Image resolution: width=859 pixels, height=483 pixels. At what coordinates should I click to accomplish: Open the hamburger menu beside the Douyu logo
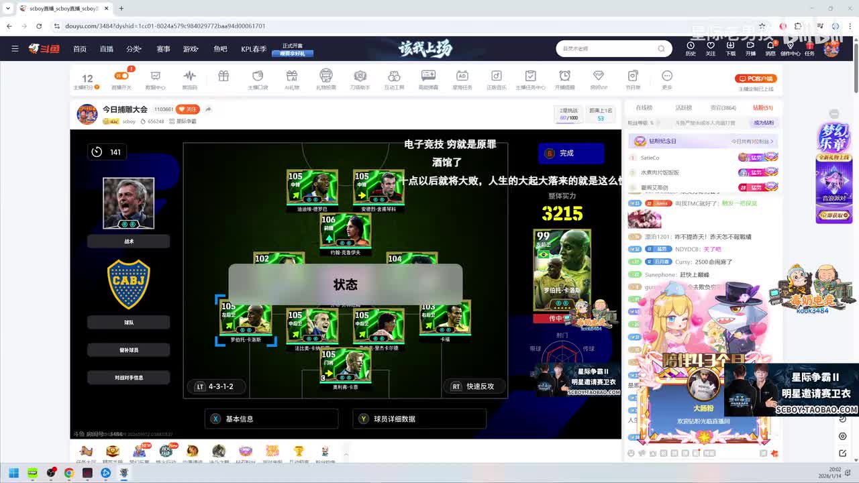(x=15, y=48)
